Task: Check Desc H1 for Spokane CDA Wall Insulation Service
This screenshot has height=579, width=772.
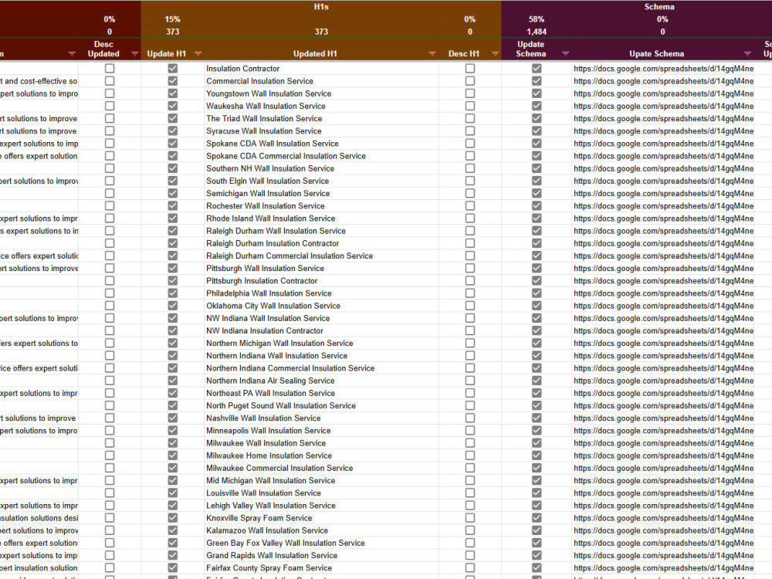Action: 470,144
